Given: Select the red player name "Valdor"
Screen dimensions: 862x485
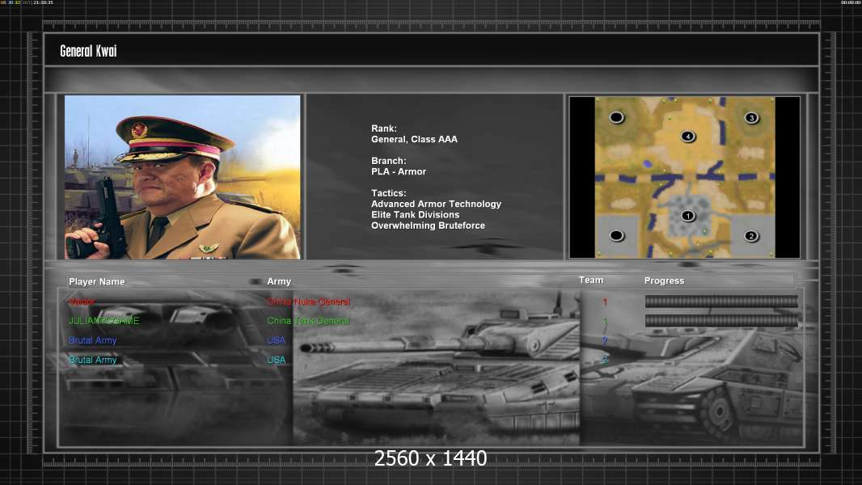Looking at the screenshot, I should [x=82, y=302].
